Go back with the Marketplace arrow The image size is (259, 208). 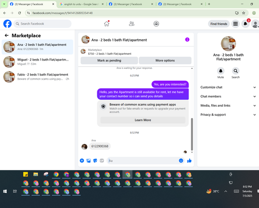(7, 35)
